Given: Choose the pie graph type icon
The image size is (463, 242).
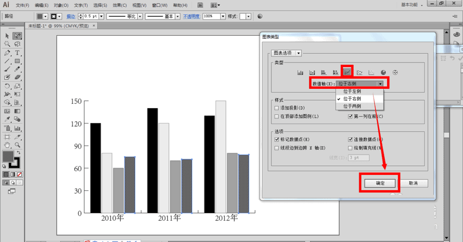Looking at the screenshot, I should point(383,72).
